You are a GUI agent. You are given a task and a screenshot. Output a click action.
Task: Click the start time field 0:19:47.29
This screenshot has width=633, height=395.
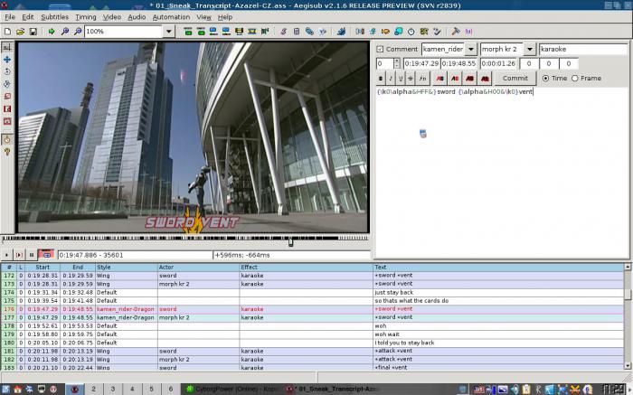tap(421, 63)
